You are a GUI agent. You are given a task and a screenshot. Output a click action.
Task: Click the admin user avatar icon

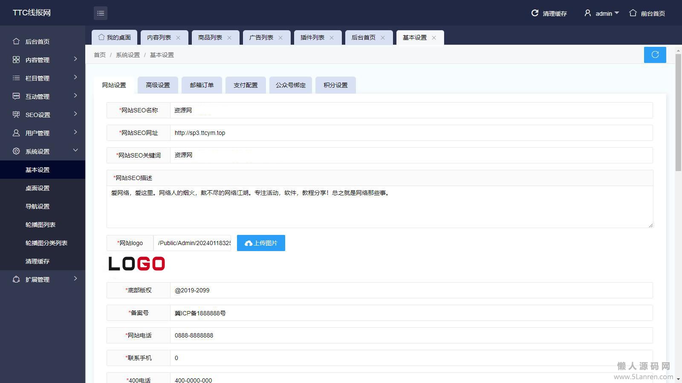click(587, 13)
